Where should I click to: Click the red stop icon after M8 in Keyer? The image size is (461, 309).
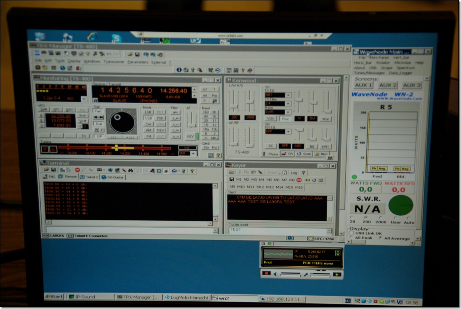tap(299, 180)
